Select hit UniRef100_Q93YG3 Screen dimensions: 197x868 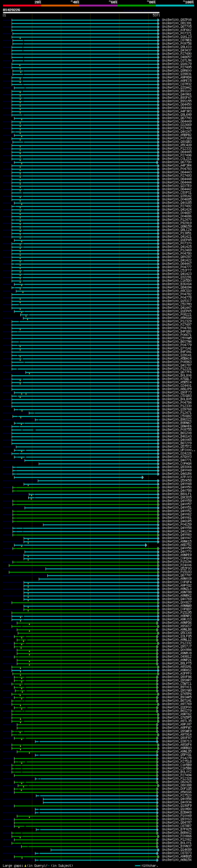click(x=177, y=819)
